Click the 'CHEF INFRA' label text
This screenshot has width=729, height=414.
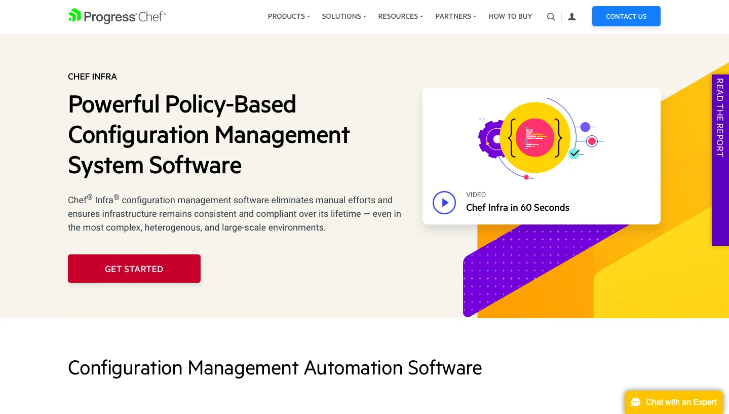(93, 77)
